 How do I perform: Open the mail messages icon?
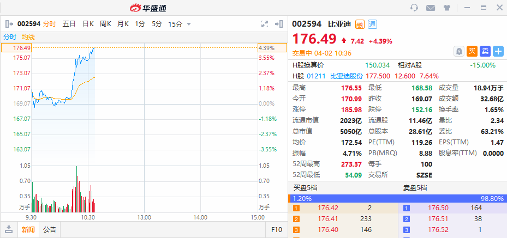coord(431,8)
